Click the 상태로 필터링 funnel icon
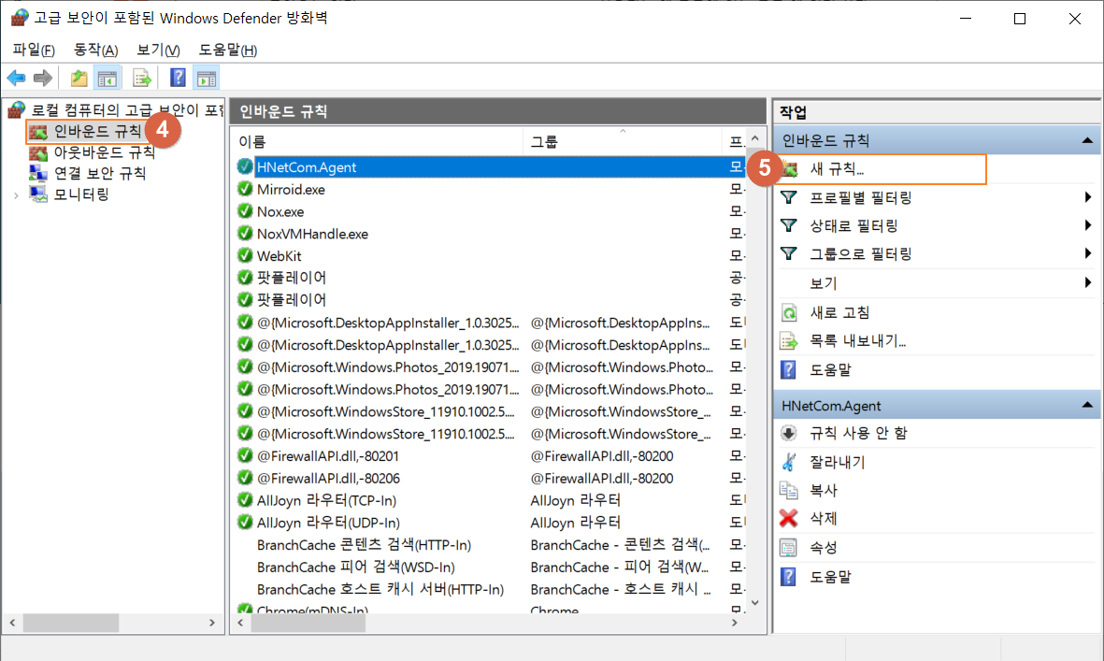The image size is (1104, 661). [x=789, y=226]
